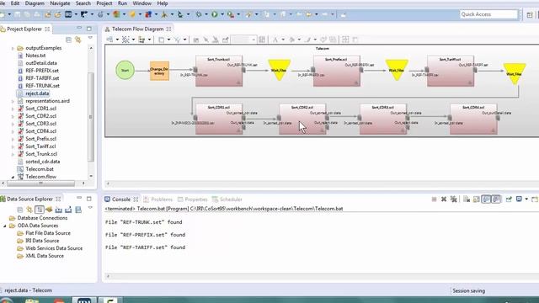The image size is (539, 303).
Task: Click the External Tools run icon with toolbox
Action: point(230,14)
